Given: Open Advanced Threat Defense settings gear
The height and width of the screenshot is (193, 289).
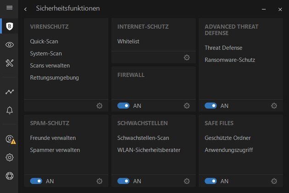Looking at the screenshot, I should point(274,106).
